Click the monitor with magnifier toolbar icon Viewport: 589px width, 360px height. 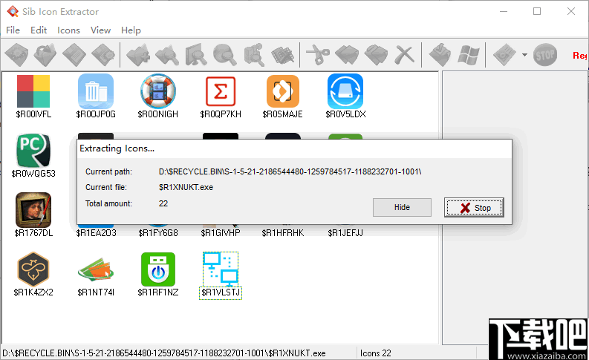click(x=196, y=55)
